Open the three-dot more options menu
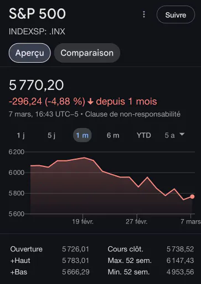The height and width of the screenshot is (284, 201). pyautogui.click(x=144, y=14)
